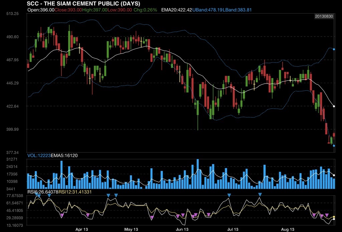
Task: Select the red Close:393.00 readout
Action: pyautogui.click(x=68, y=10)
